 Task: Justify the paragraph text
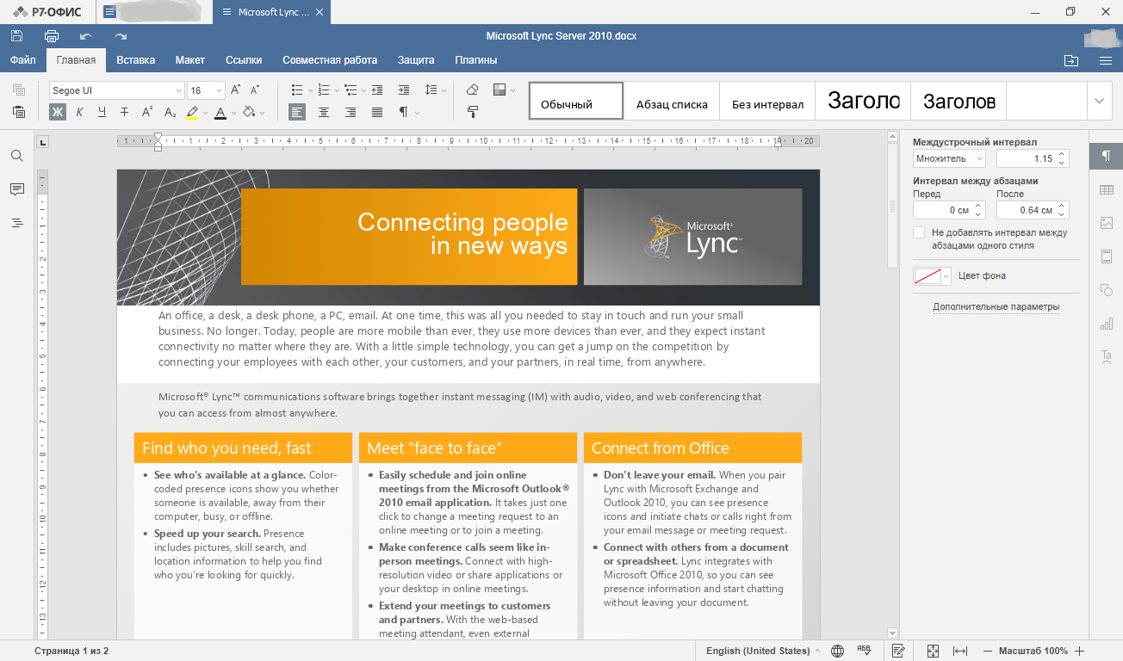[377, 112]
